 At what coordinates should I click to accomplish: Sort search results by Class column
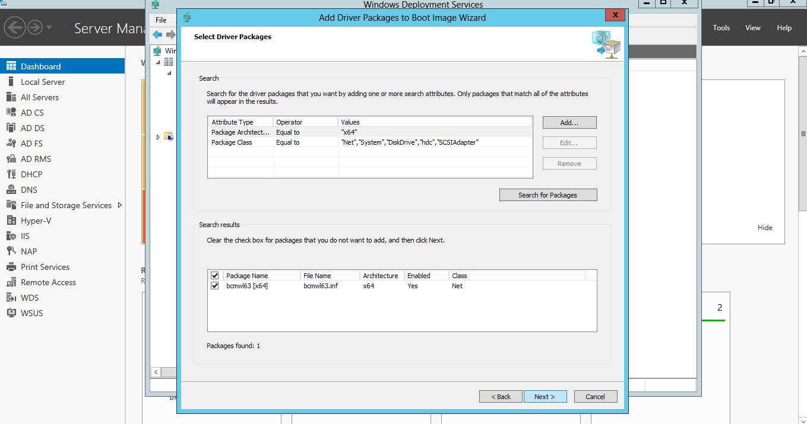pyautogui.click(x=517, y=276)
